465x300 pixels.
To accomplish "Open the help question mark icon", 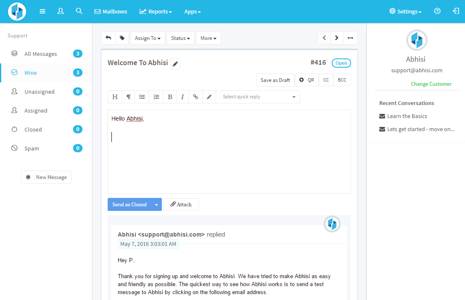I will [x=437, y=11].
